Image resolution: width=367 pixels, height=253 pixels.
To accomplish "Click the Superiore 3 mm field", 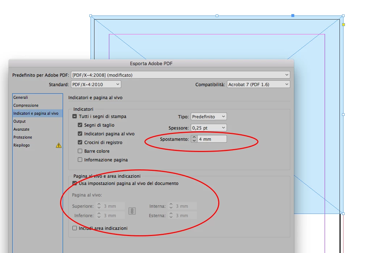I will 114,206.
